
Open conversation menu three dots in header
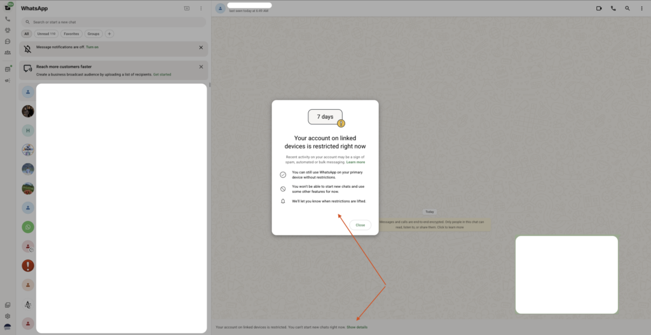pyautogui.click(x=641, y=8)
